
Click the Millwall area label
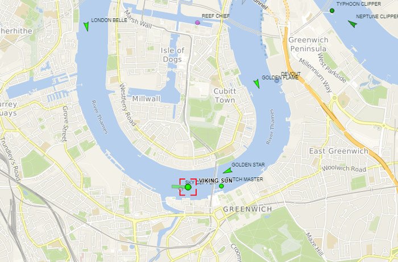pos(147,99)
